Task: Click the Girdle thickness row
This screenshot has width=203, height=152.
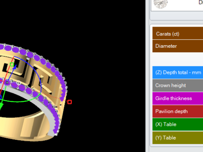Action: click(x=178, y=98)
